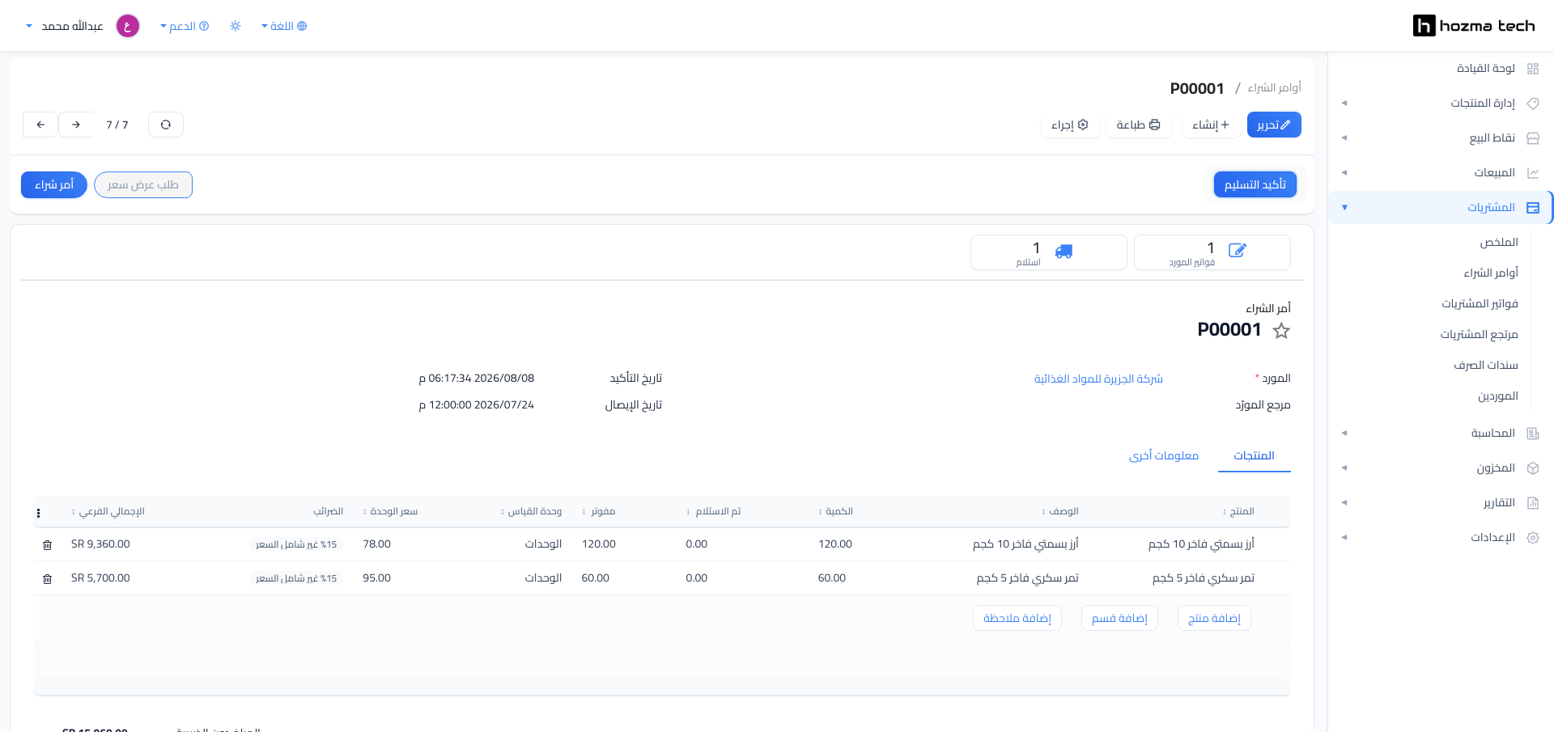Open أوامر الشراء in purchases menu

coord(1491,273)
